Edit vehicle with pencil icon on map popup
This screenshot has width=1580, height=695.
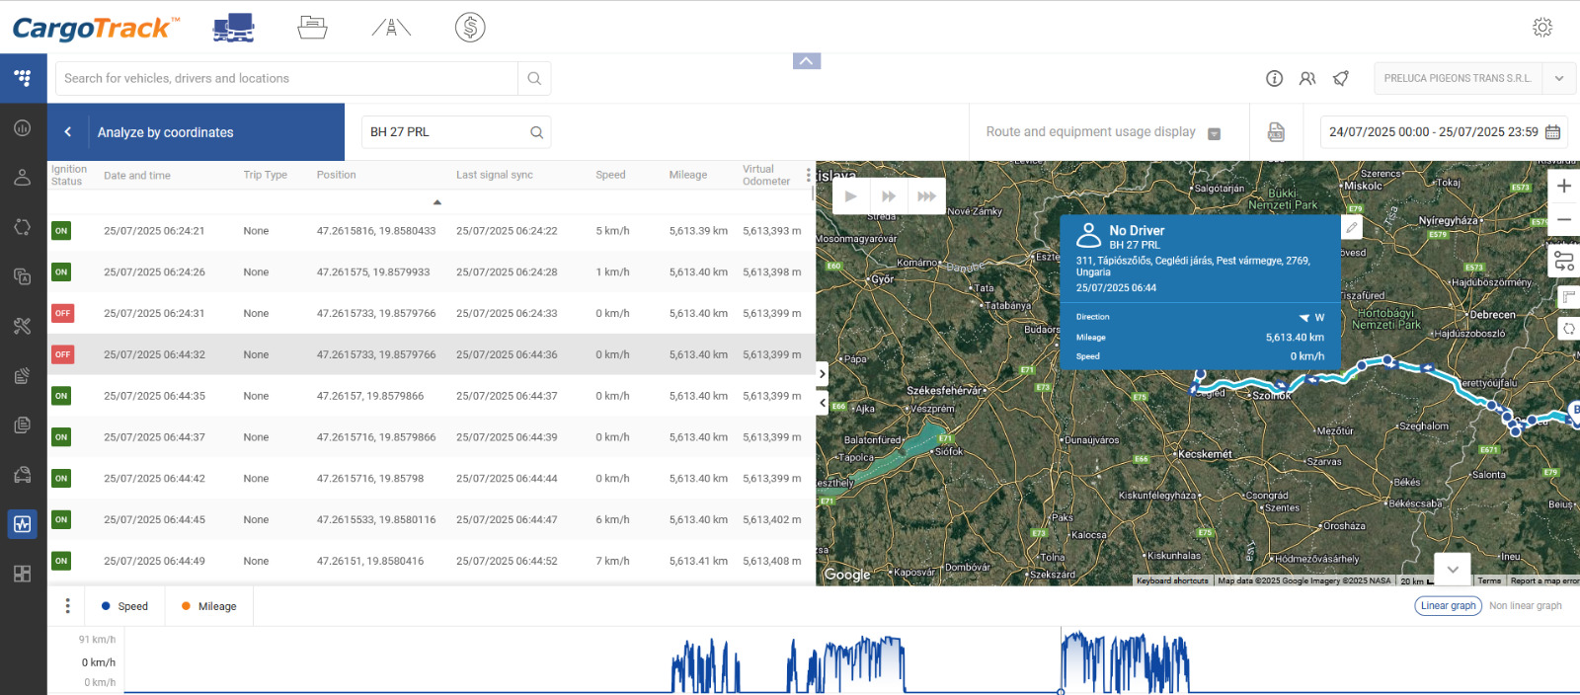[x=1351, y=228]
